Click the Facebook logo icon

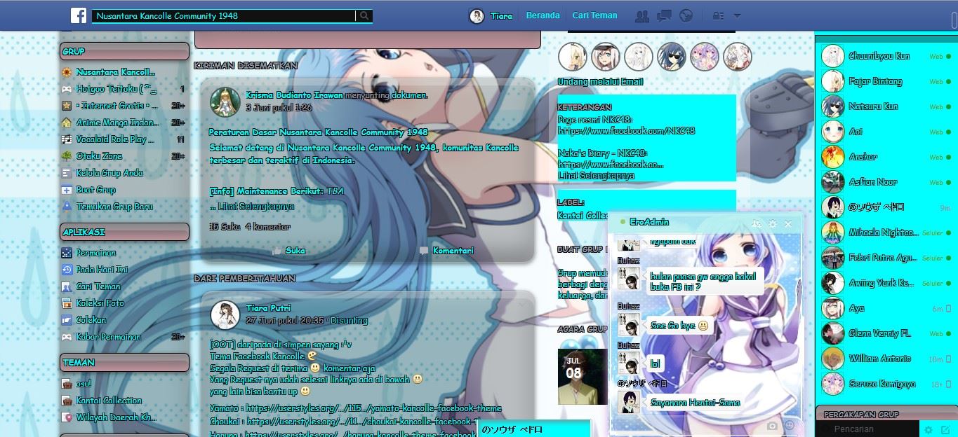pos(79,15)
